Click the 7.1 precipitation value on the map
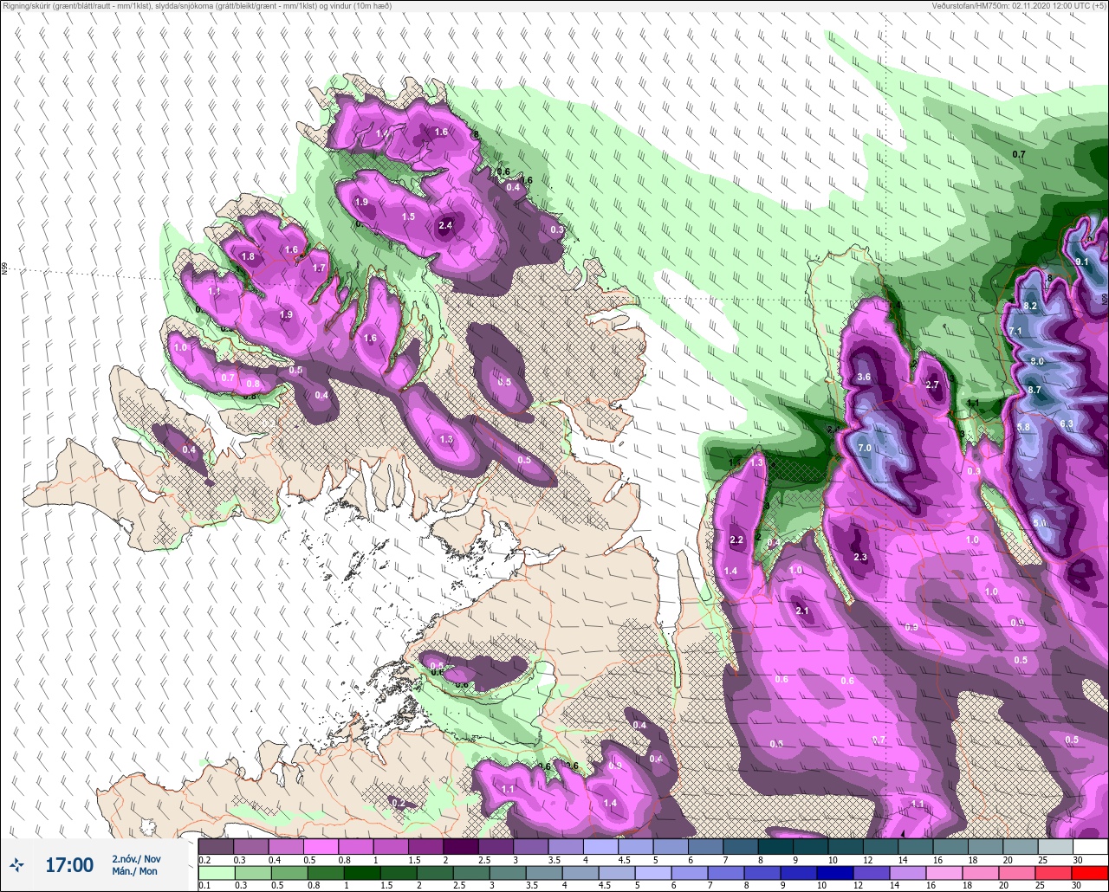The width and height of the screenshot is (1109, 892). click(1015, 332)
